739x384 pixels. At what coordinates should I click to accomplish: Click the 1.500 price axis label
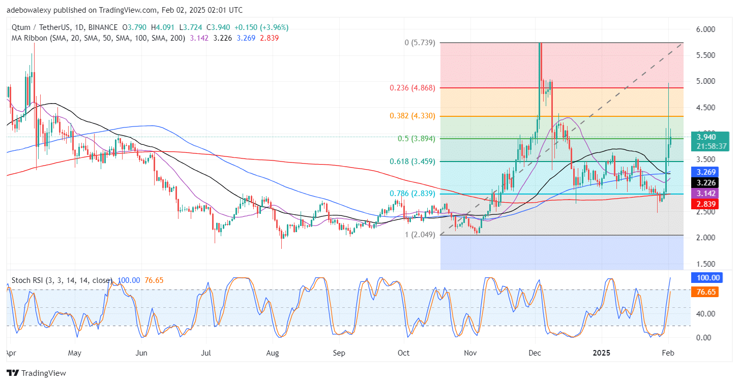706,264
